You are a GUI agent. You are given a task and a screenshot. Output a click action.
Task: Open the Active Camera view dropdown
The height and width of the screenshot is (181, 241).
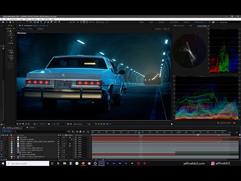[79, 124]
